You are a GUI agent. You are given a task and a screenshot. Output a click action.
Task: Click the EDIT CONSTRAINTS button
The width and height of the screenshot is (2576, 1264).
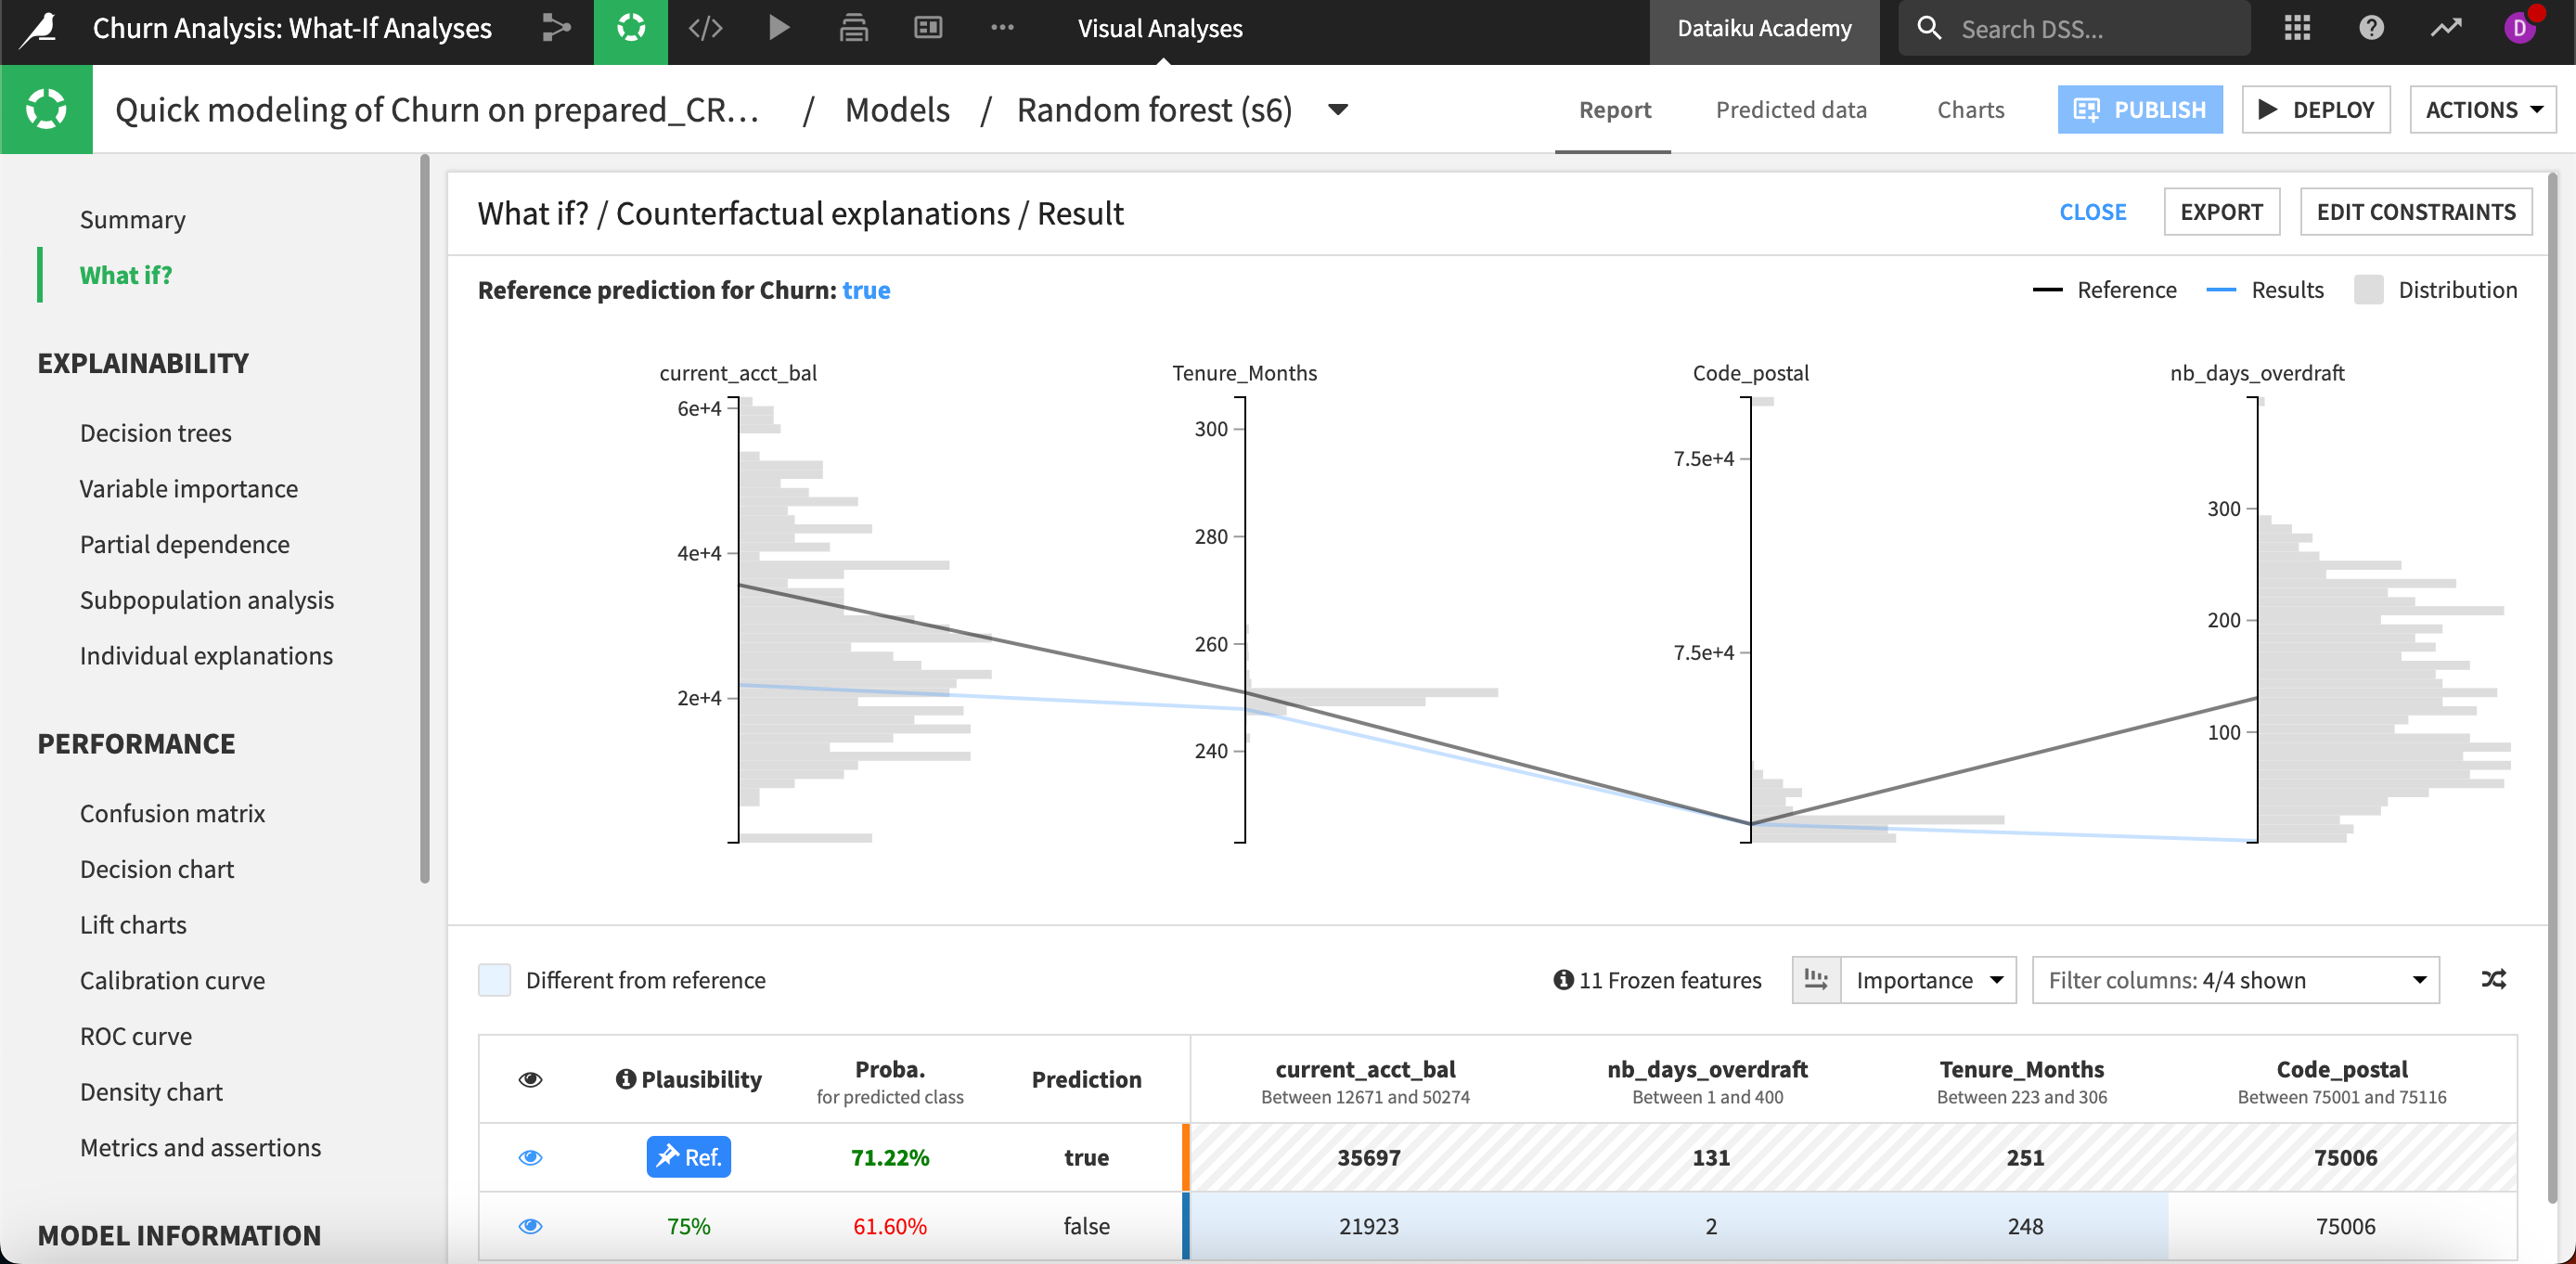pos(2416,211)
